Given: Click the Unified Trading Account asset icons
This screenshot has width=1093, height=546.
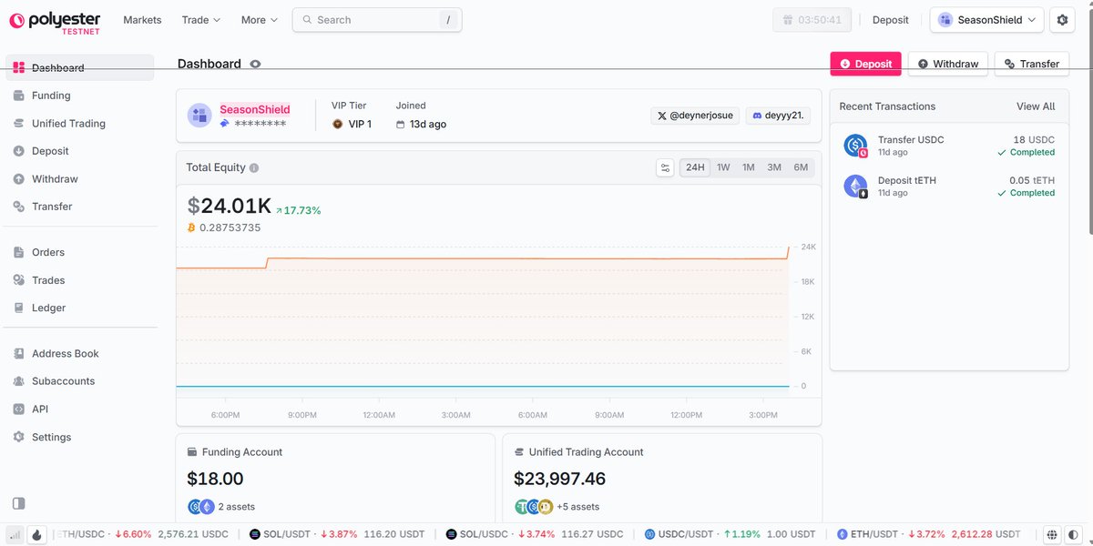Looking at the screenshot, I should (534, 507).
